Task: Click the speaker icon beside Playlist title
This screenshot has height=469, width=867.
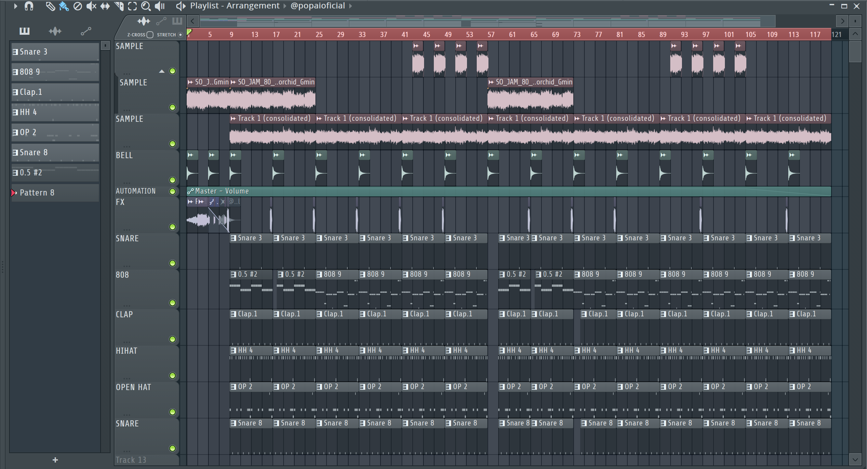Action: pyautogui.click(x=181, y=6)
